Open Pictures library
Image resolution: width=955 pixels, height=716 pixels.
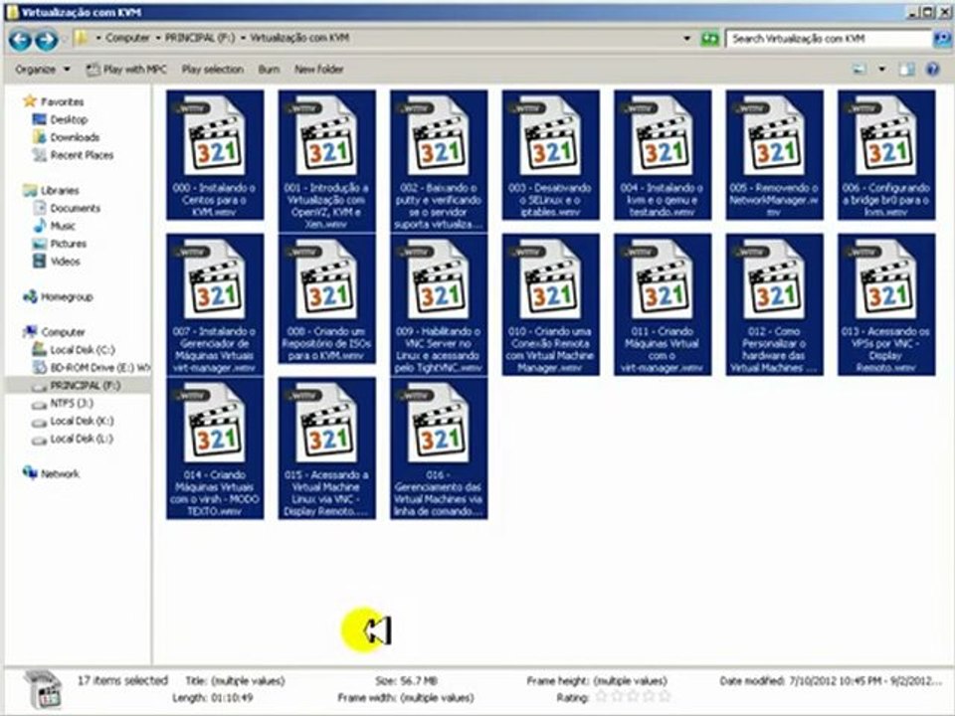click(x=69, y=244)
